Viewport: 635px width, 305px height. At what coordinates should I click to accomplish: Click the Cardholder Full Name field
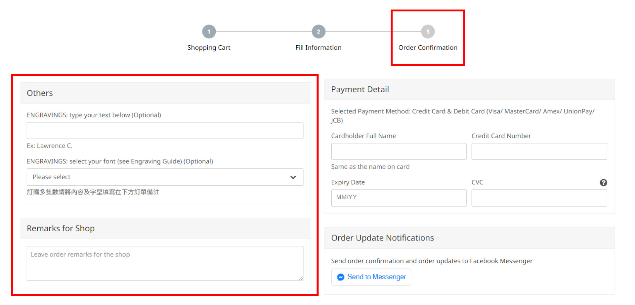pos(399,152)
